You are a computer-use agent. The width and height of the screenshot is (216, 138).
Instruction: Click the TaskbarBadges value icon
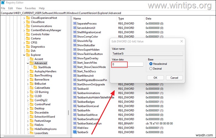tap(75, 102)
